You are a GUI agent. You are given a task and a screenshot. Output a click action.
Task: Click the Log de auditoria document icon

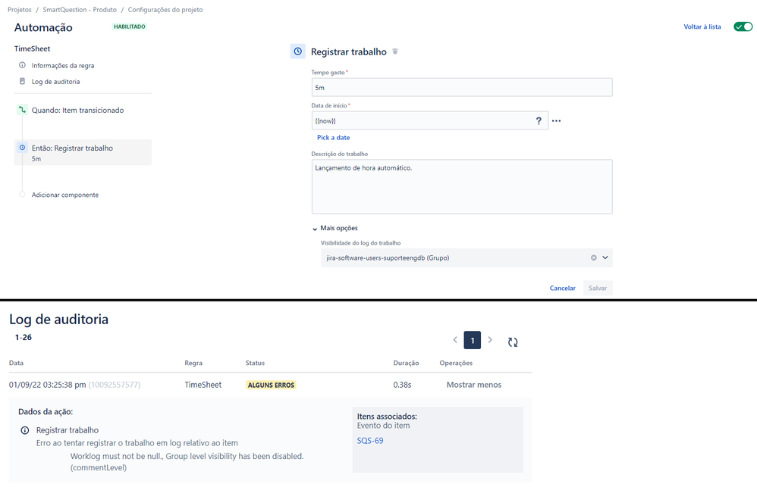click(x=22, y=82)
